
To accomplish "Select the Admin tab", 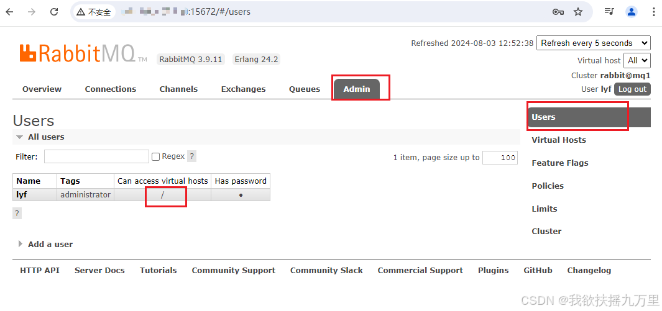I will pos(357,89).
